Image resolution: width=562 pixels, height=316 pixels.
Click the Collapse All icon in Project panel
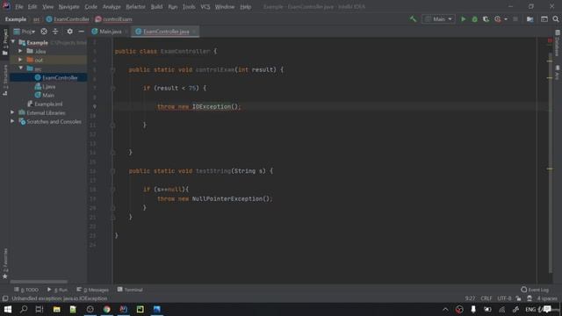coord(55,32)
